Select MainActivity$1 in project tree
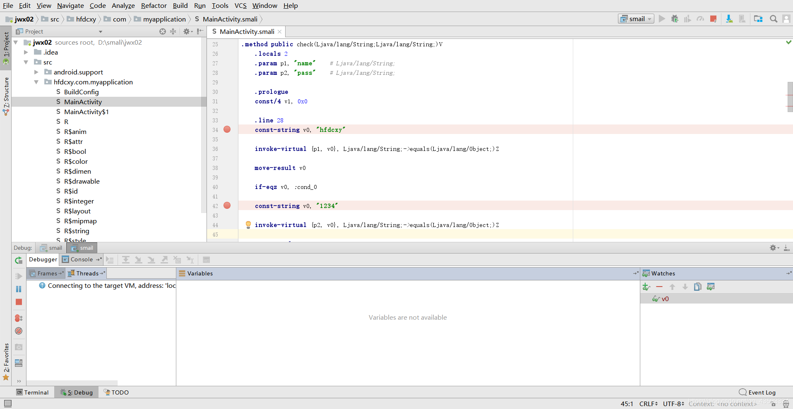This screenshot has width=793, height=409. point(87,112)
